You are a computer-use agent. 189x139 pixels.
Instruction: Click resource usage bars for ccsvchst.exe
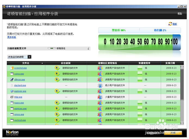point(140,68)
